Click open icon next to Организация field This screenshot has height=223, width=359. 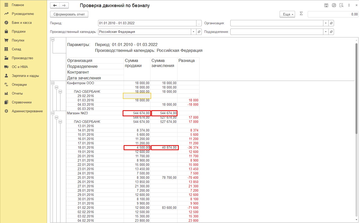(x=331, y=23)
